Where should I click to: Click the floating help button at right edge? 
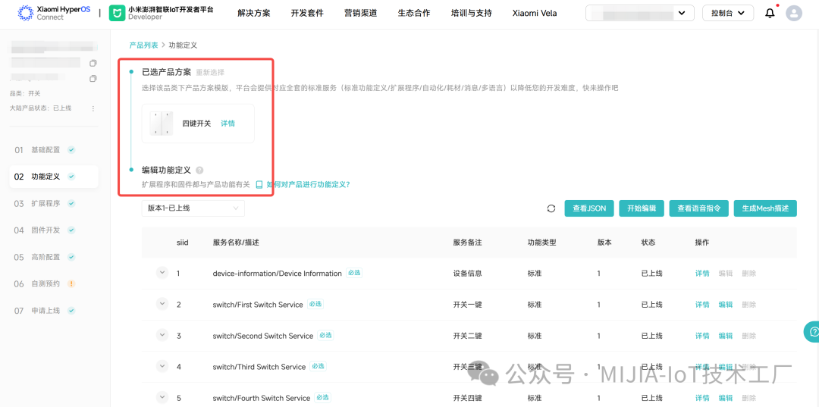tap(811, 331)
